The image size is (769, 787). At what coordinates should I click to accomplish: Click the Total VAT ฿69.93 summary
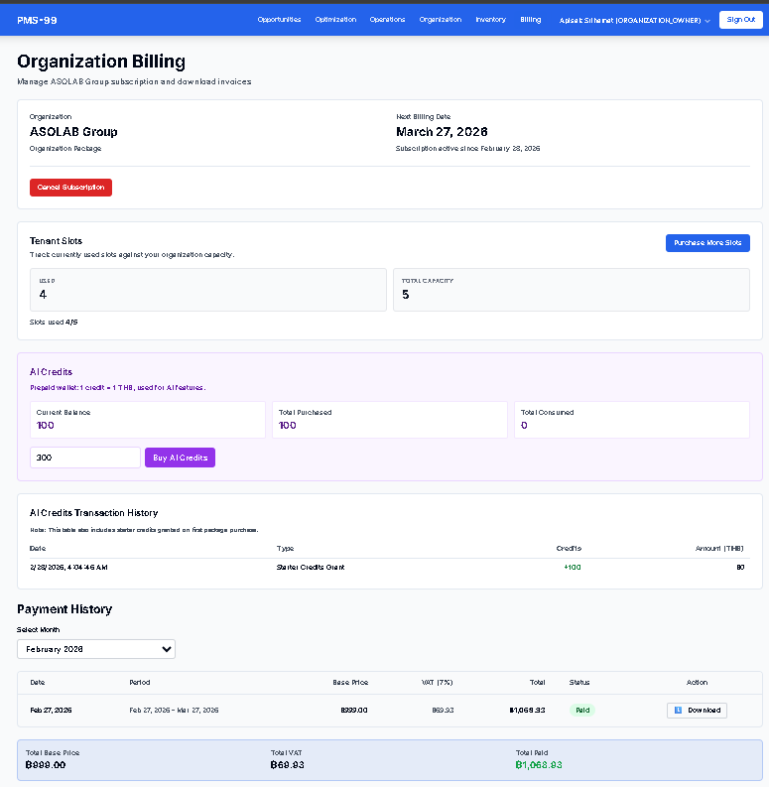coord(287,765)
